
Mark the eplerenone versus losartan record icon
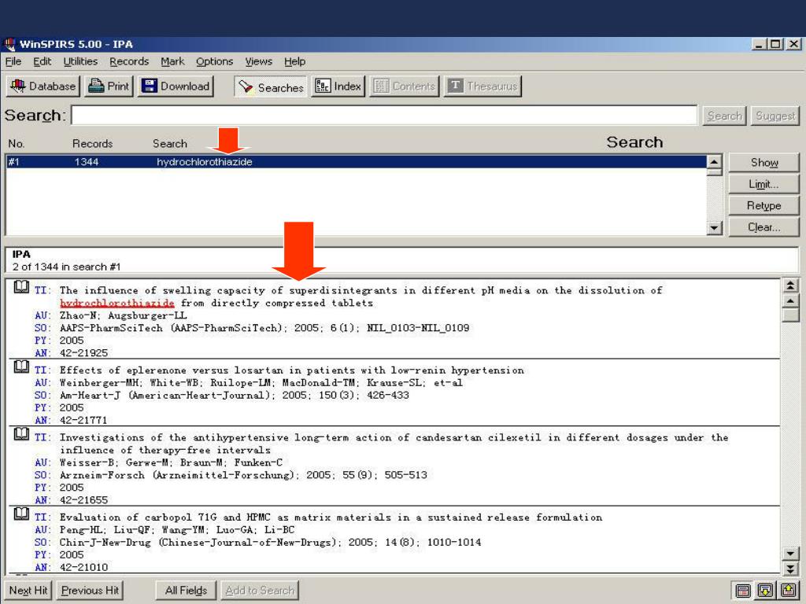[x=21, y=366]
